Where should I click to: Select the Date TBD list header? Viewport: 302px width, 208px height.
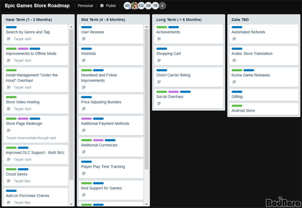point(240,20)
